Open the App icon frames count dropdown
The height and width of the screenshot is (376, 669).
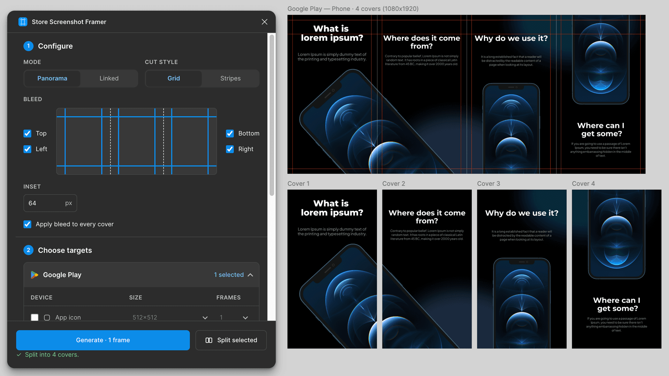pyautogui.click(x=245, y=318)
